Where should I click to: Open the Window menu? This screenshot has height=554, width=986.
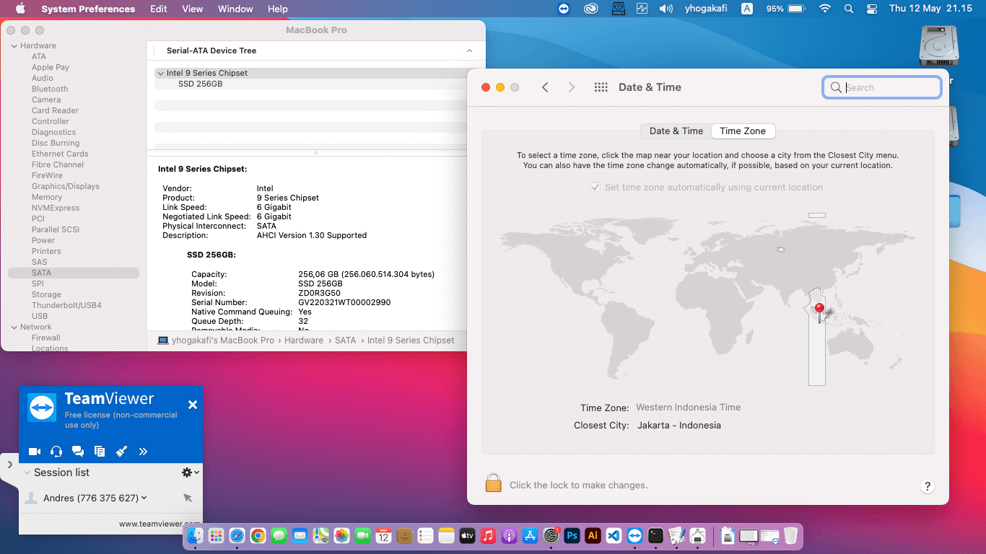click(x=235, y=9)
